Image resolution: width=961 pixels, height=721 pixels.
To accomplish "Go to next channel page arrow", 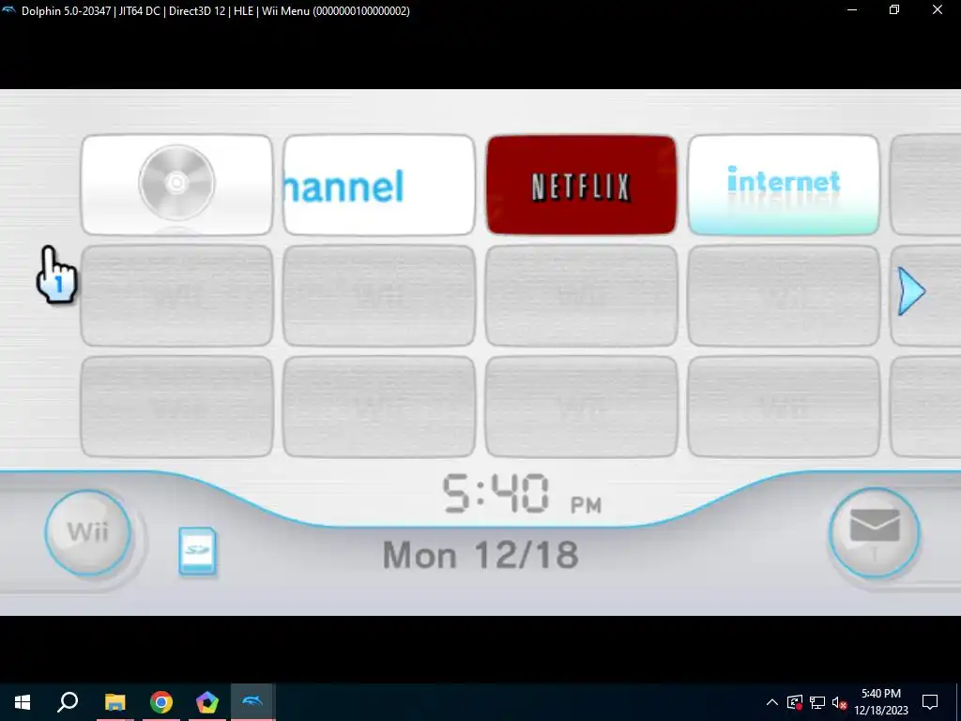I will 911,292.
